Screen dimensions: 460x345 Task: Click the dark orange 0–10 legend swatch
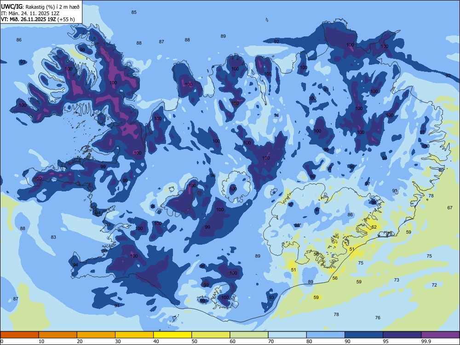pyautogui.click(x=19, y=335)
